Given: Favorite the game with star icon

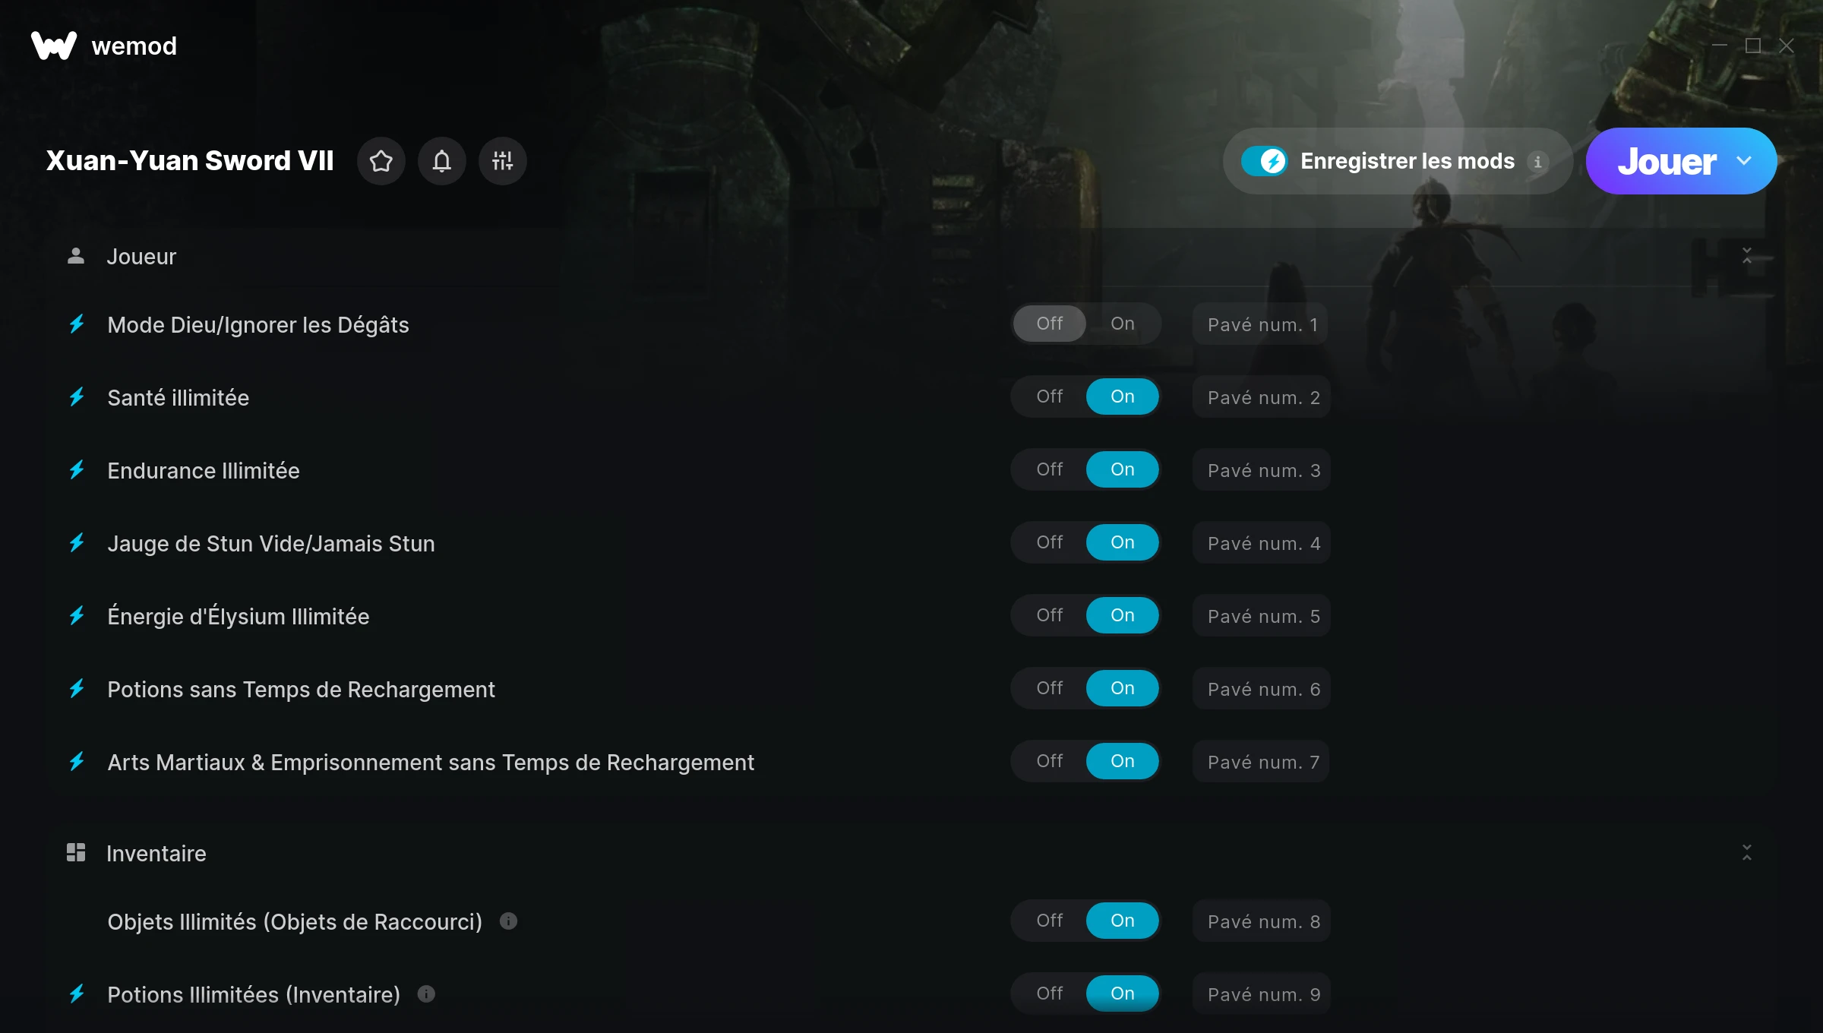Looking at the screenshot, I should point(381,161).
